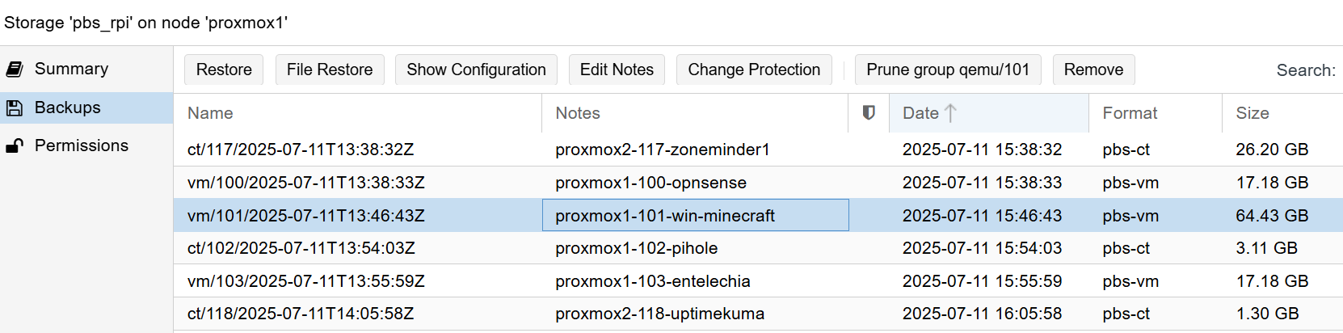The height and width of the screenshot is (333, 1343).
Task: Restore the selected backup
Action: [224, 70]
